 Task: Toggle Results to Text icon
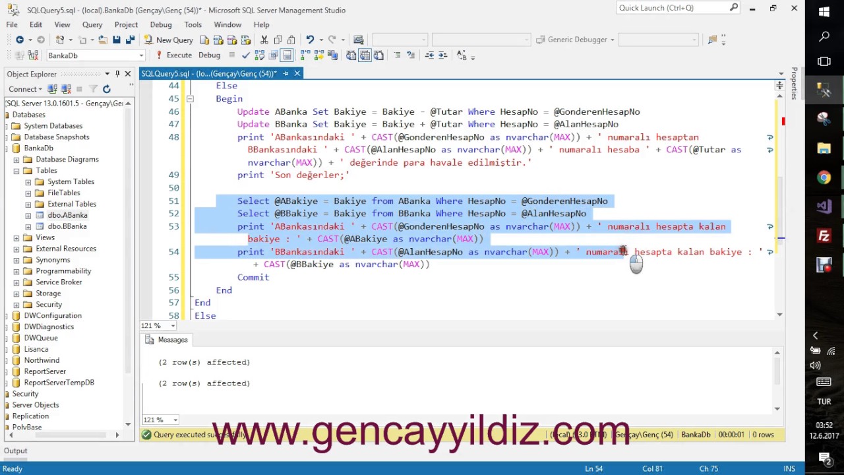[351, 55]
